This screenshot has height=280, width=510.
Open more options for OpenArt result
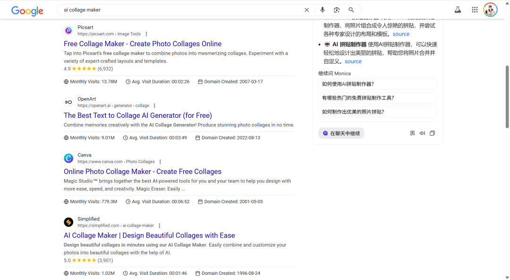[x=154, y=106]
